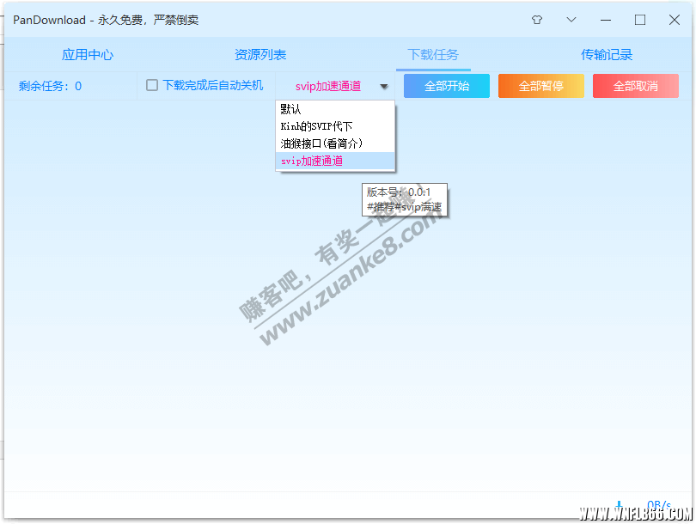Open the 资源列表 tab
Image resolution: width=696 pixels, height=524 pixels.
[260, 55]
